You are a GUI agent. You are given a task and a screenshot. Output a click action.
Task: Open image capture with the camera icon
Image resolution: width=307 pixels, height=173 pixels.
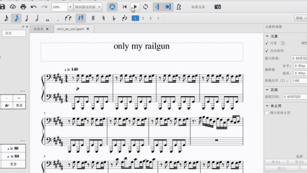217,7
